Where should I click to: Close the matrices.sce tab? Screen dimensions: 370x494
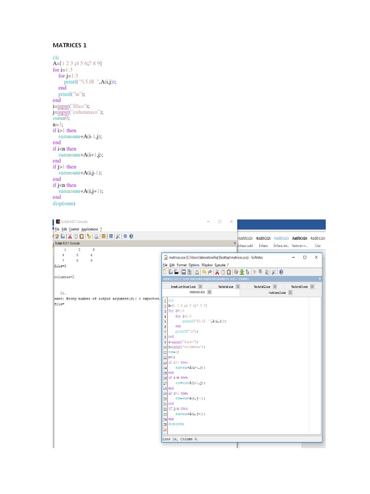(x=209, y=292)
